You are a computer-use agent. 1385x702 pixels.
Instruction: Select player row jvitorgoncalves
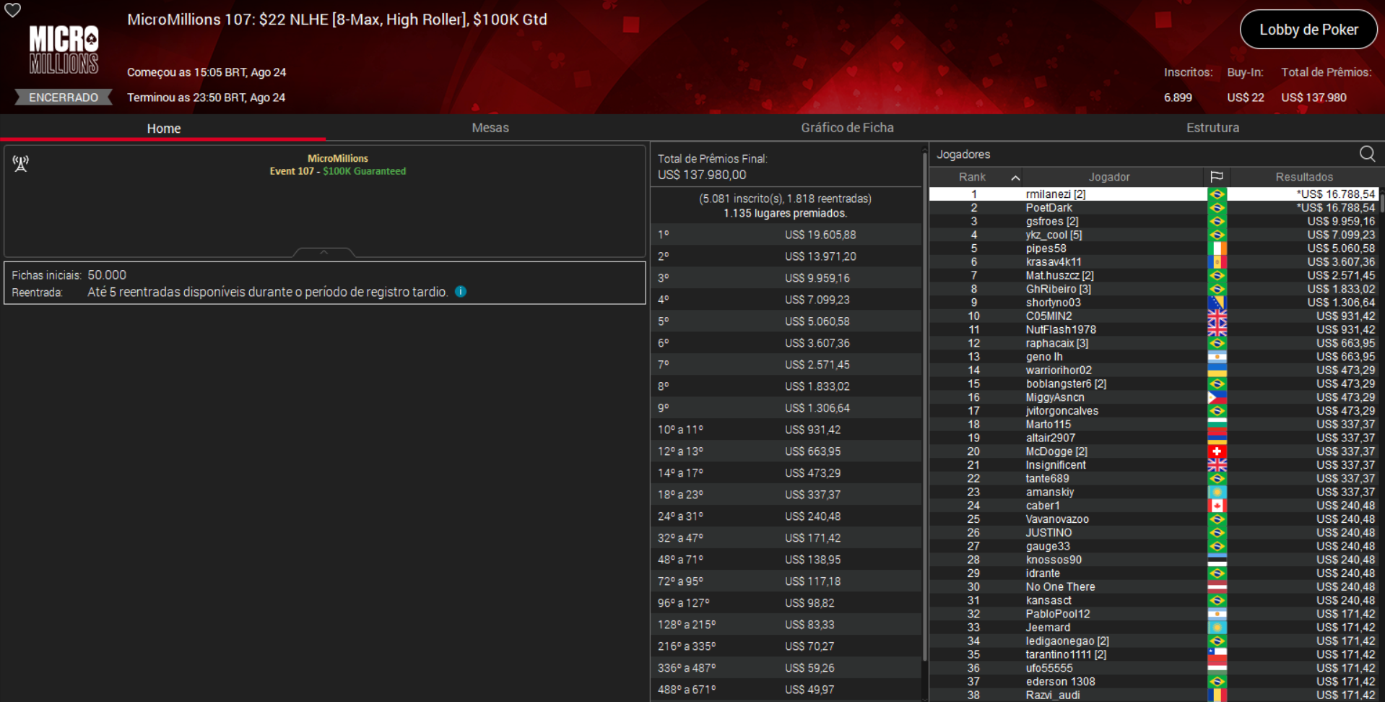(1154, 411)
